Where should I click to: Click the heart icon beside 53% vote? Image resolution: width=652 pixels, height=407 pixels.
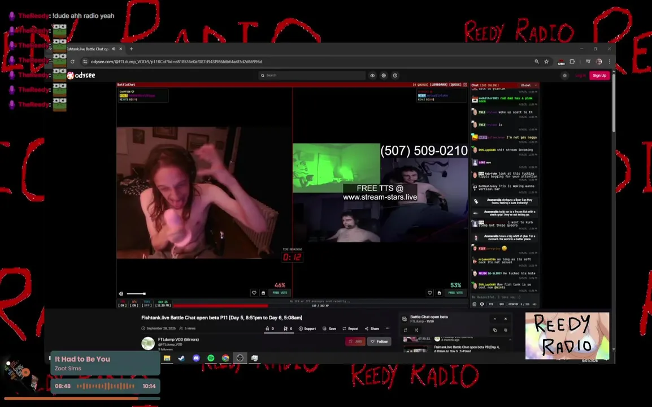tap(430, 293)
